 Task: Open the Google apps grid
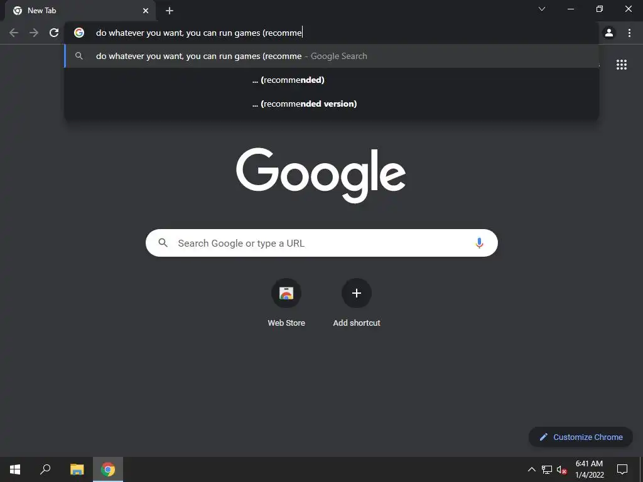(622, 65)
